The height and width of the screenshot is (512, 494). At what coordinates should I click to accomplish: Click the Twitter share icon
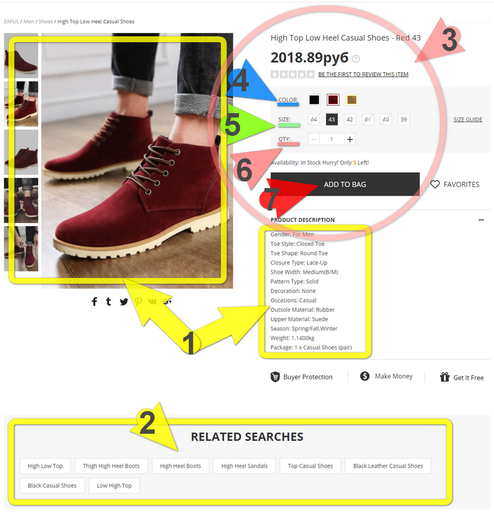tap(124, 302)
